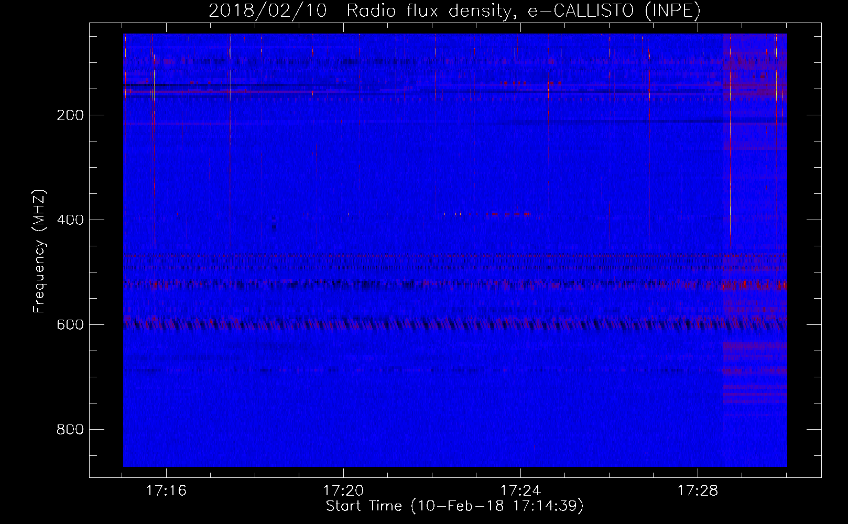The width and height of the screenshot is (848, 524).
Task: Click the 'Frequency (MHZ)' axis label
Action: pos(39,251)
